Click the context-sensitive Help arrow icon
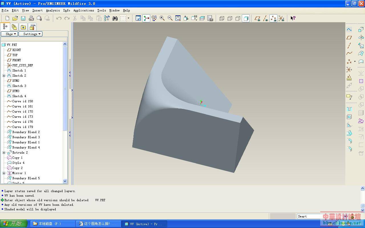 (x=293, y=18)
